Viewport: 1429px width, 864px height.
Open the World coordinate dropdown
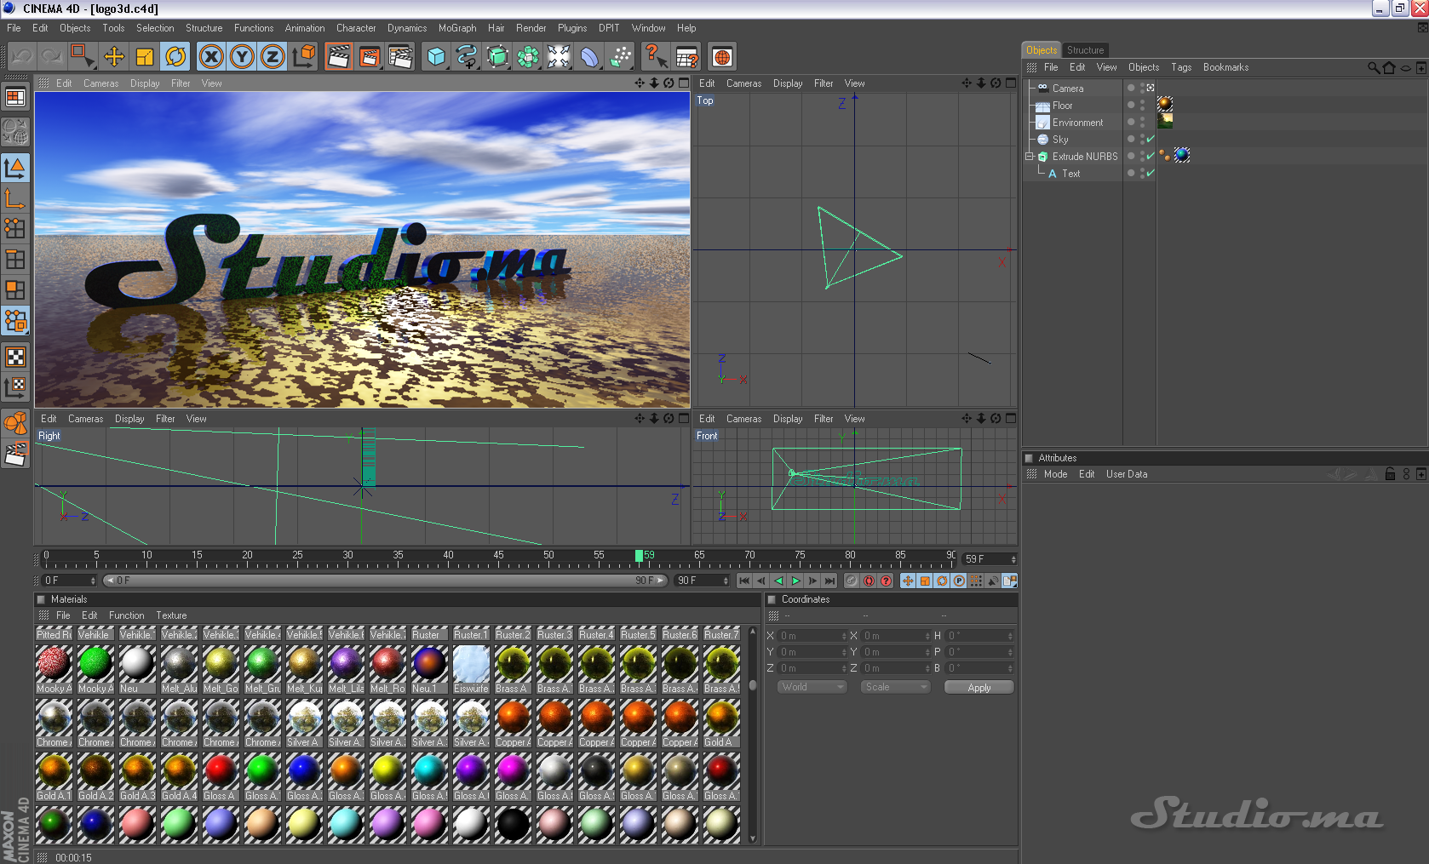pyautogui.click(x=812, y=687)
